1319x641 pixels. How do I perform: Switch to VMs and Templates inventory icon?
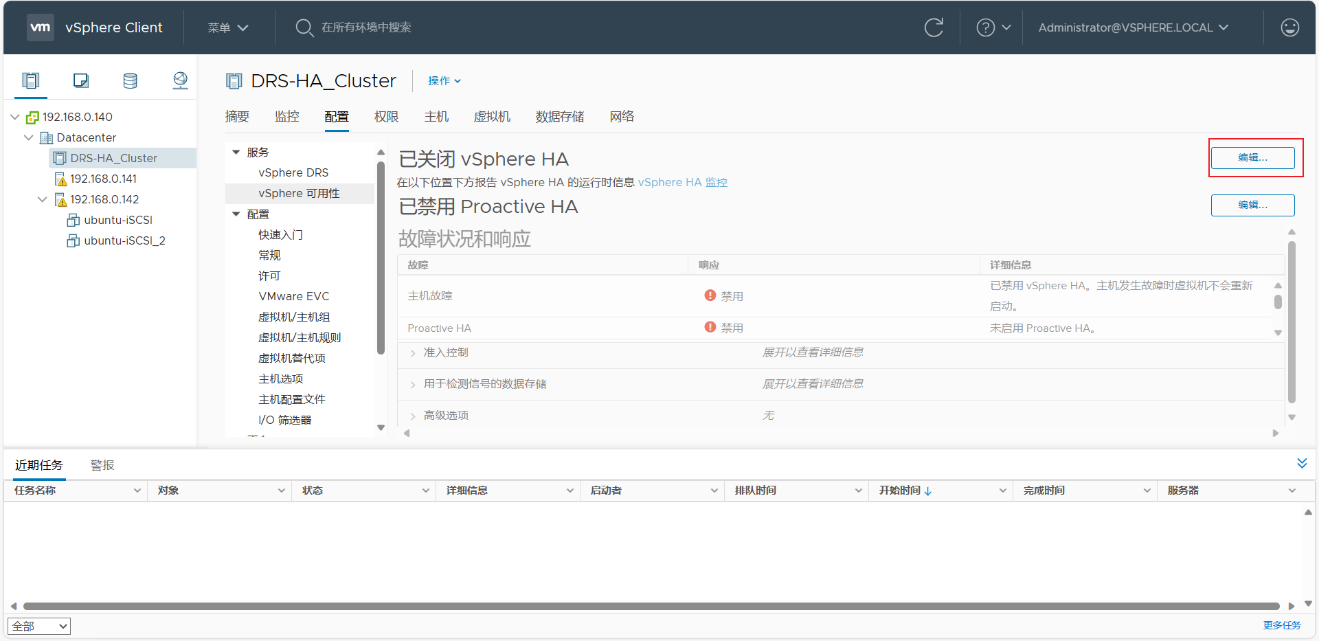(x=81, y=80)
